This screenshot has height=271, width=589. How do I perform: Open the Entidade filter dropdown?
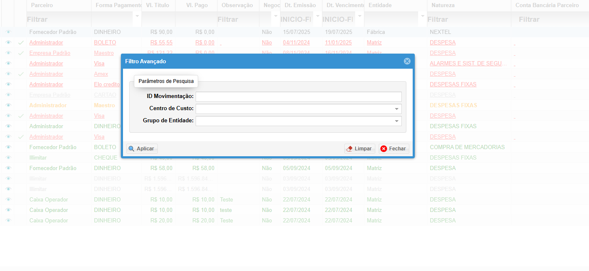[422, 16]
